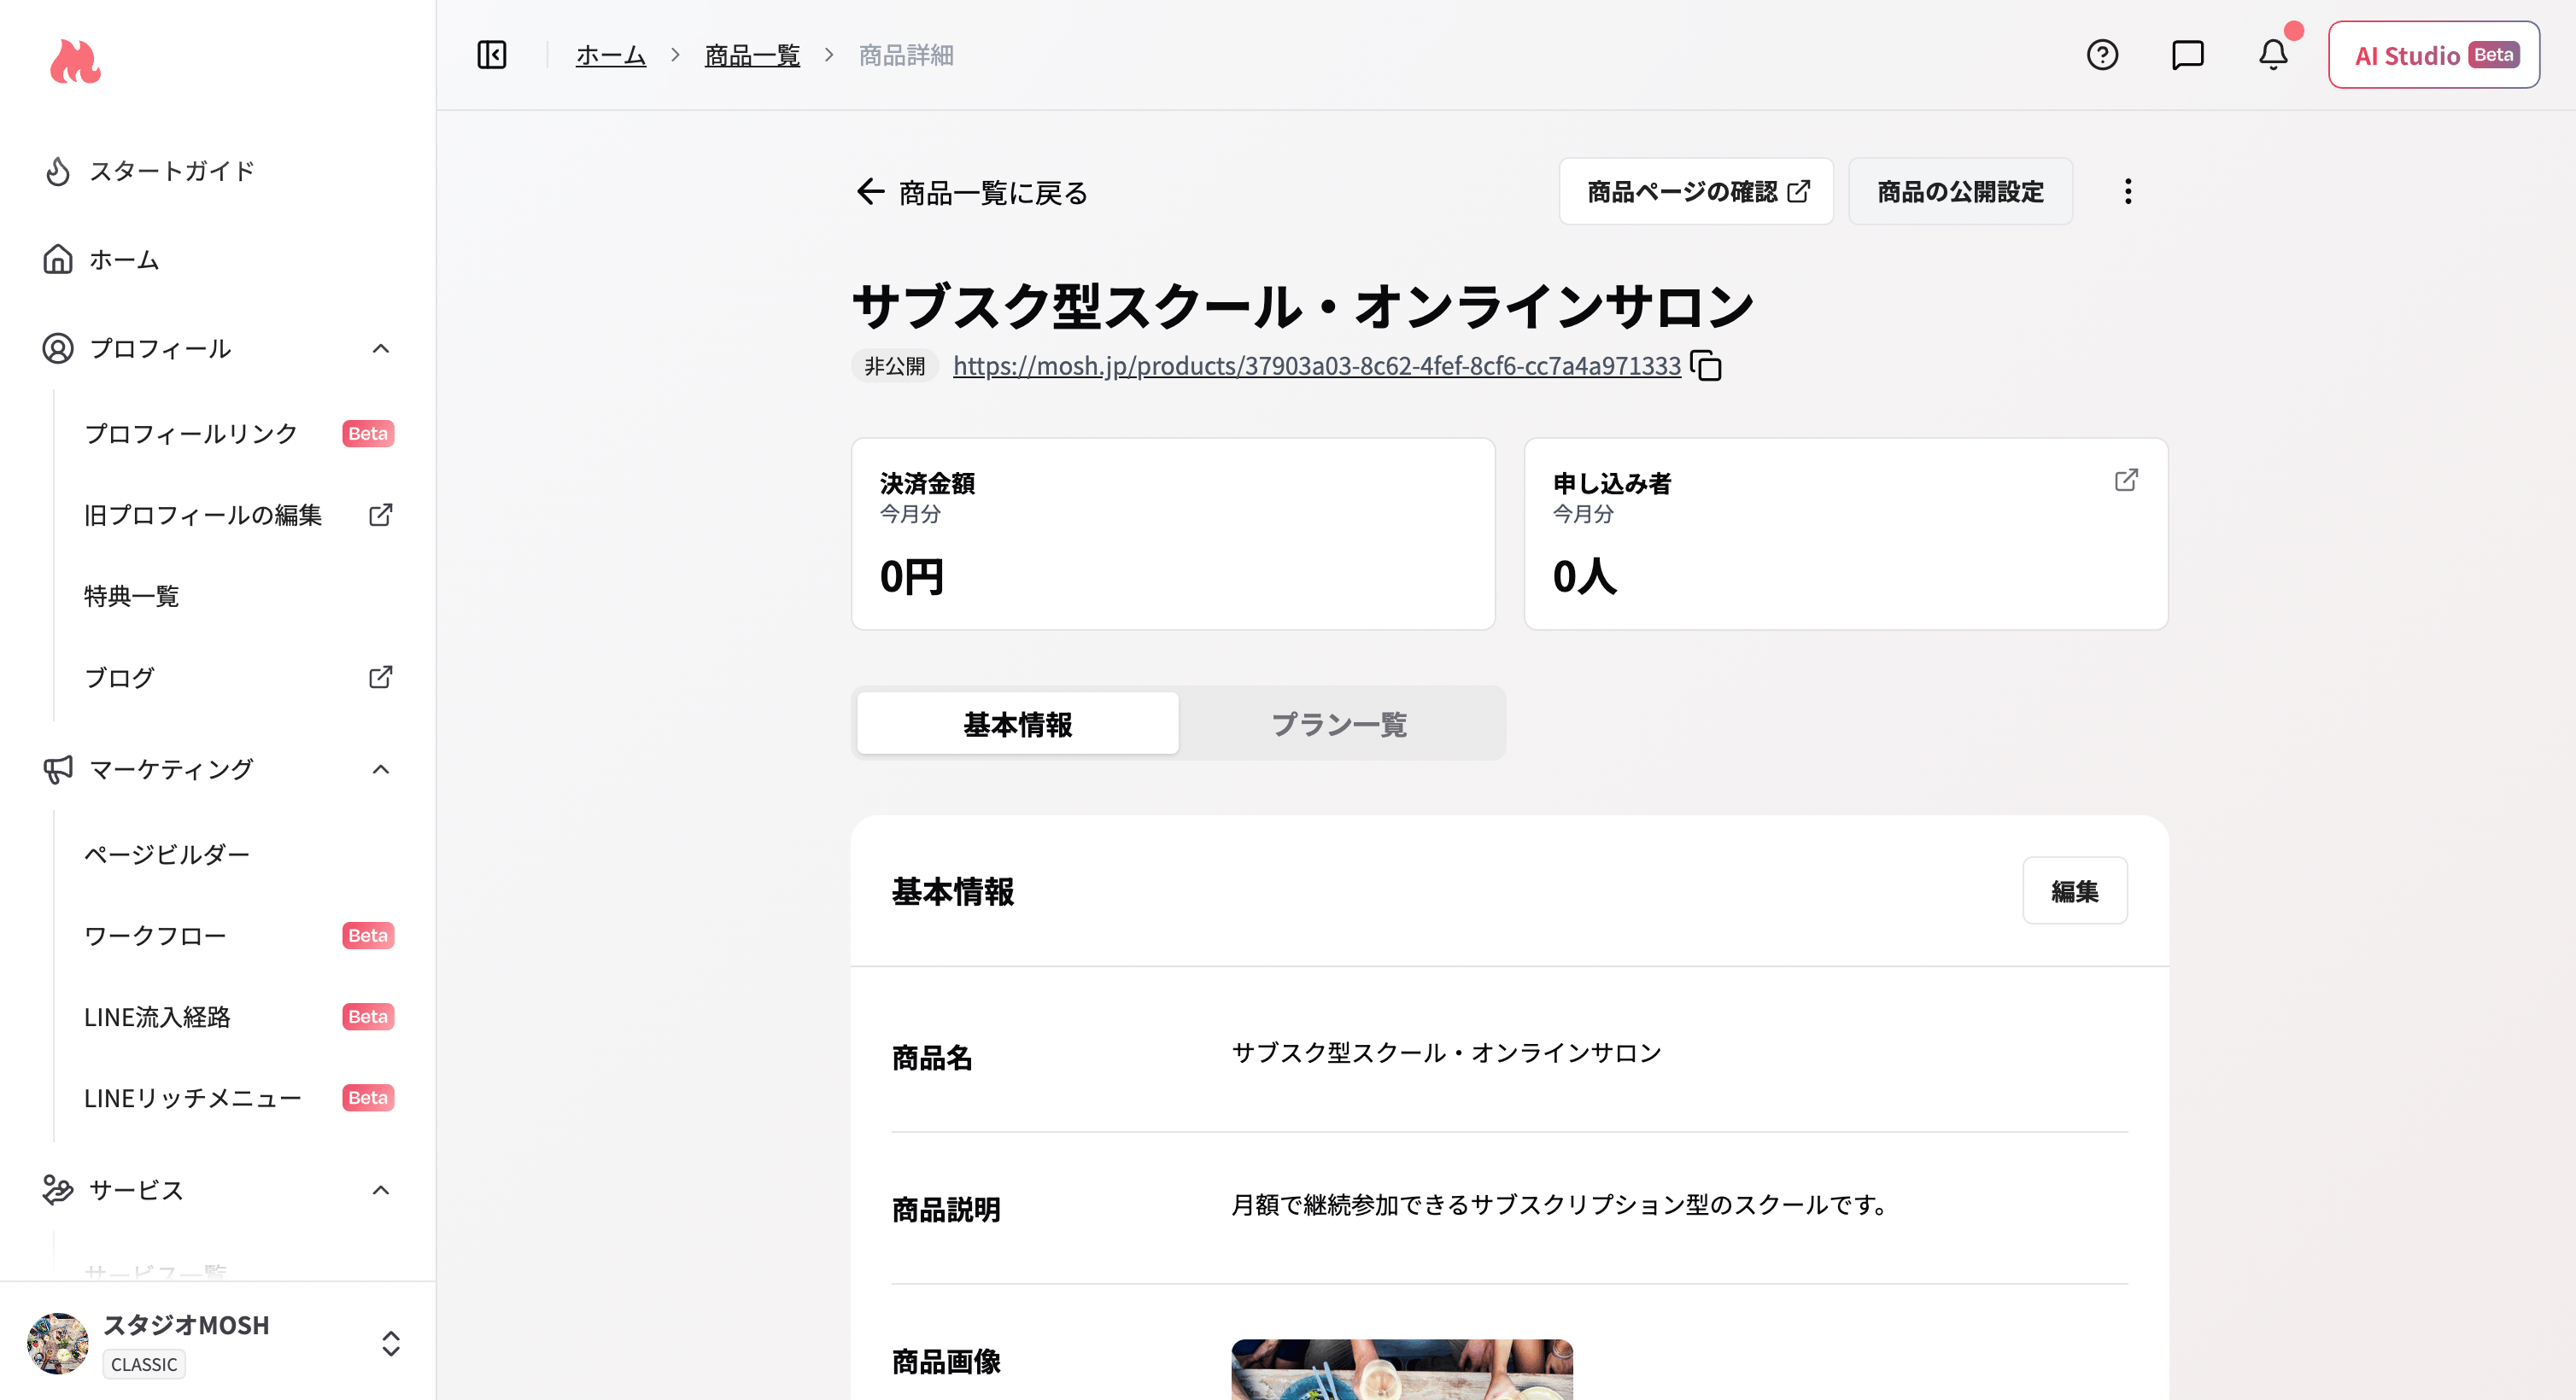Open the help question mark icon
Image resolution: width=2576 pixels, height=1400 pixels.
[x=2102, y=55]
